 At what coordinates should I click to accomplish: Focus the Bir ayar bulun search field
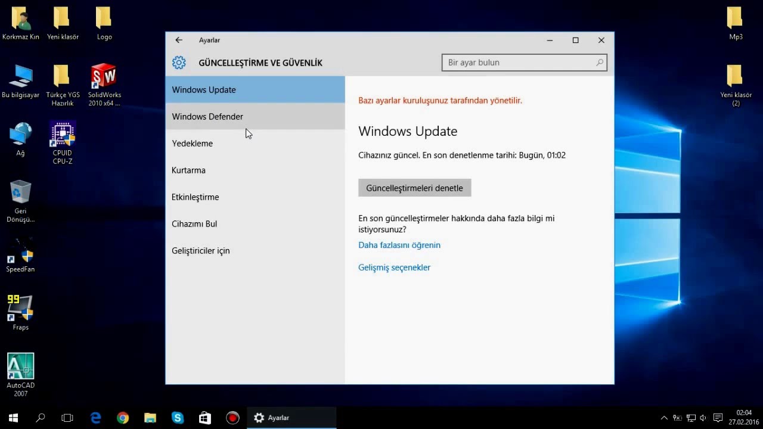(x=525, y=63)
